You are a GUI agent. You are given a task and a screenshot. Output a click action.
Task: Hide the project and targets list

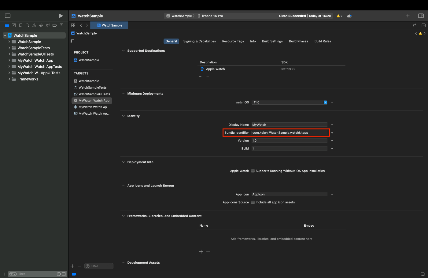[72, 41]
